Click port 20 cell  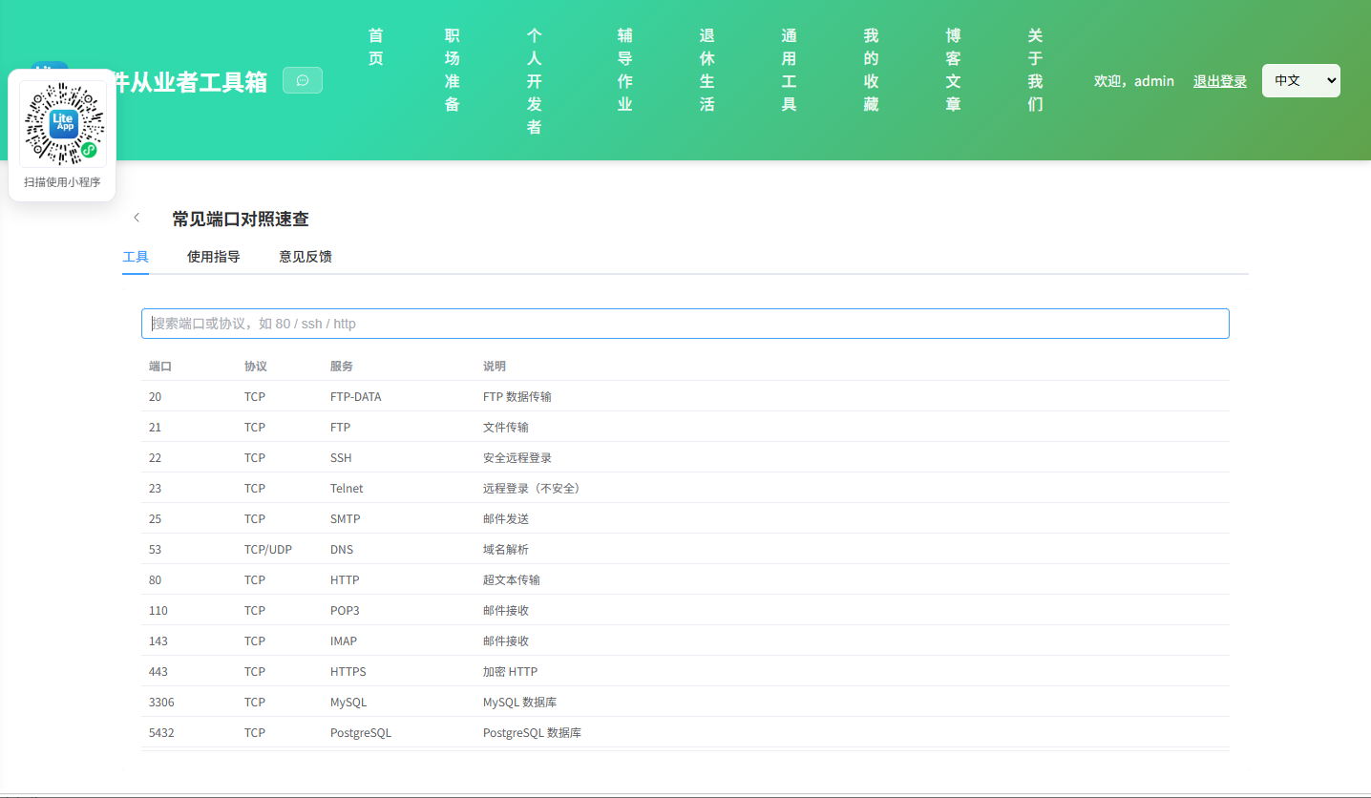pyautogui.click(x=156, y=397)
